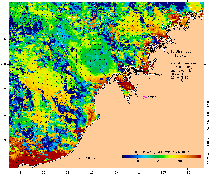This screenshot has width=211, height=175.
Task: Click the 126 longitude axis label
Action: click(187, 172)
